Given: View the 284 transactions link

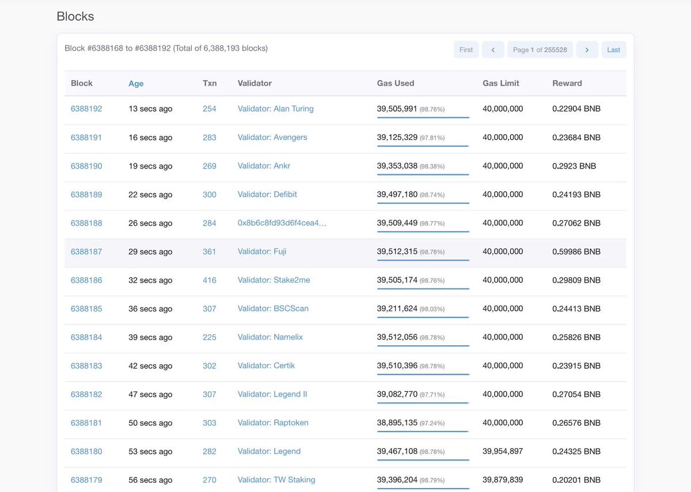Looking at the screenshot, I should (210, 223).
